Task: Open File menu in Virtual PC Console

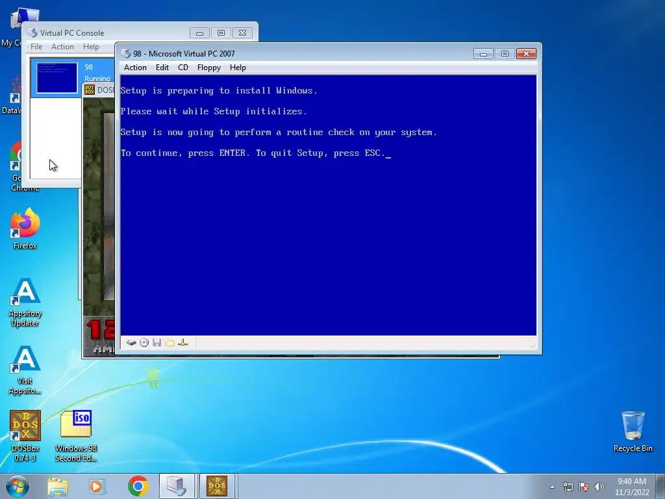Action: pos(36,47)
